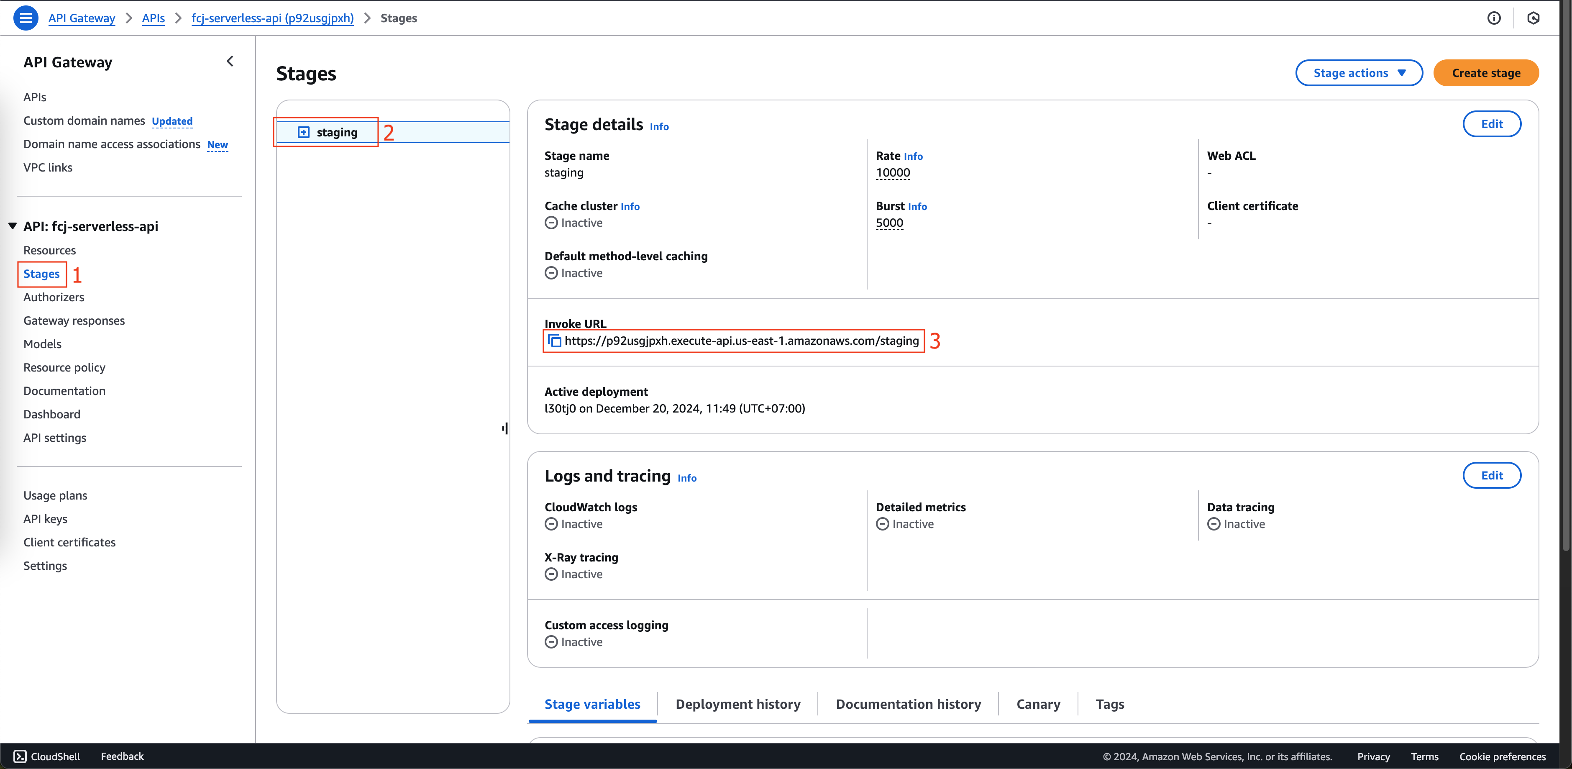Open the Privacy footer link

pyautogui.click(x=1373, y=757)
